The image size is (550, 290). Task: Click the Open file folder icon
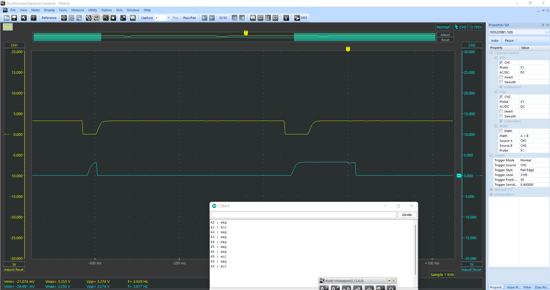coord(7,18)
